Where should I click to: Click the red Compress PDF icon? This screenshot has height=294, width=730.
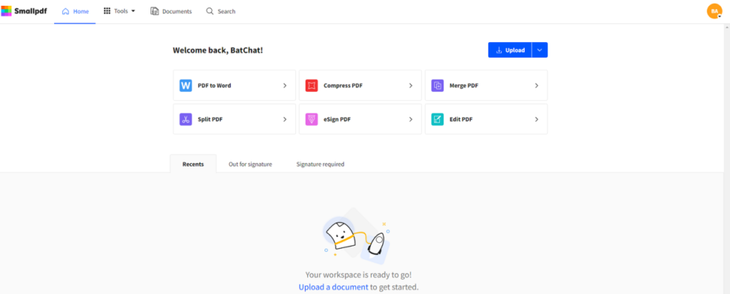point(312,85)
